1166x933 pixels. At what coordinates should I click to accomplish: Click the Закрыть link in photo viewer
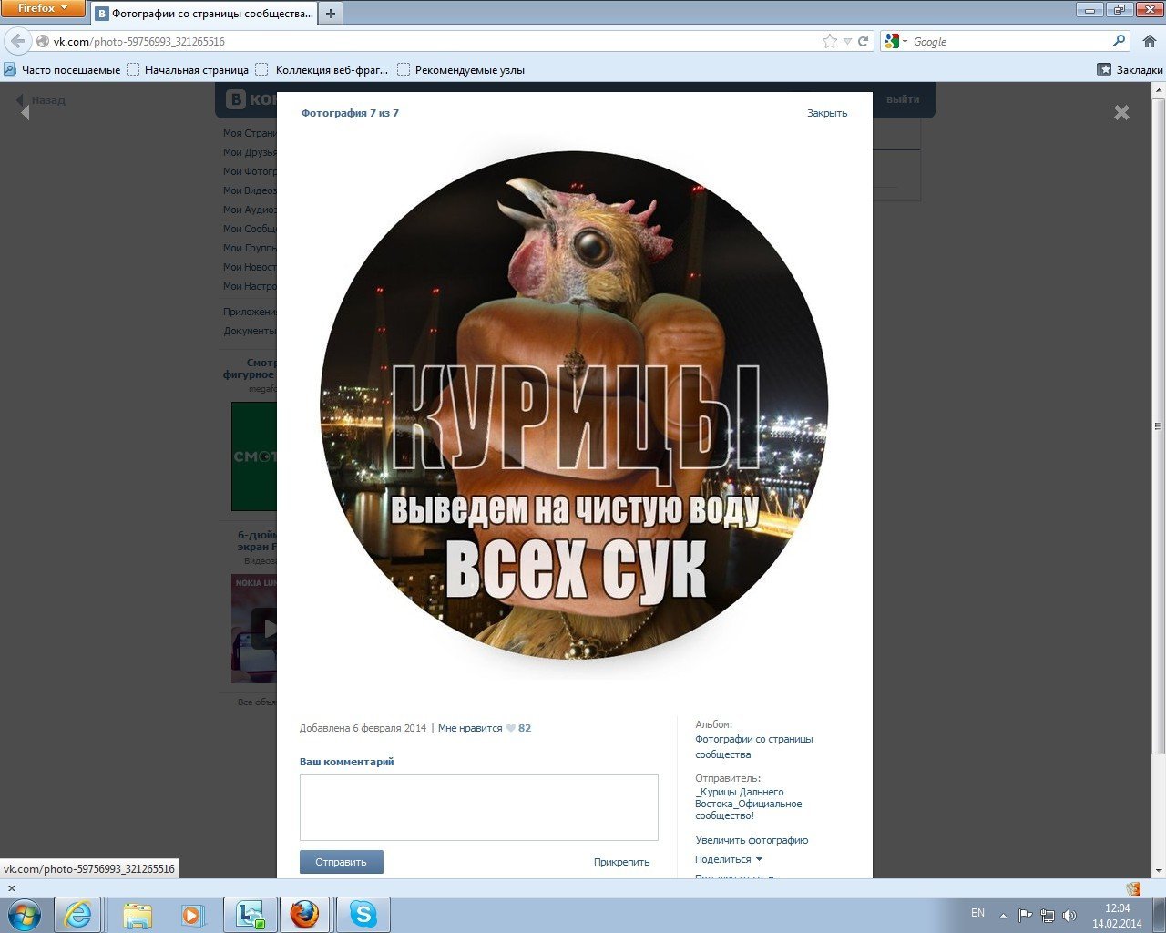point(827,113)
